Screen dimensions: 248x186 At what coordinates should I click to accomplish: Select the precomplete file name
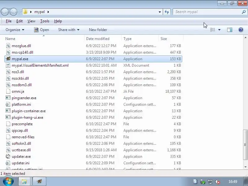(22, 124)
